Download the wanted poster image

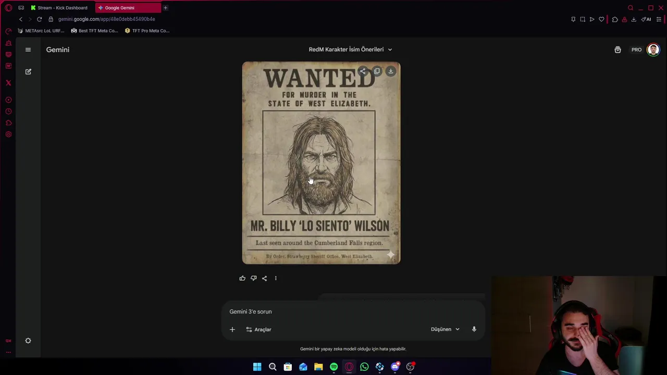pyautogui.click(x=391, y=71)
